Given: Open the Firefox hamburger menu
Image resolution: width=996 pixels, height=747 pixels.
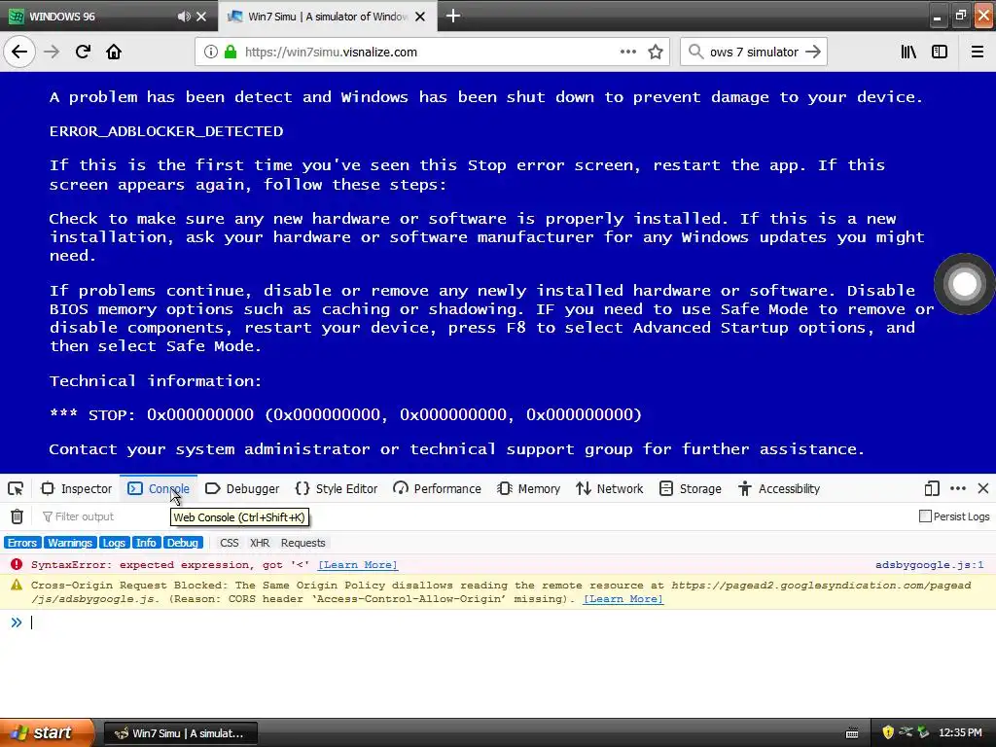Looking at the screenshot, I should (x=977, y=53).
